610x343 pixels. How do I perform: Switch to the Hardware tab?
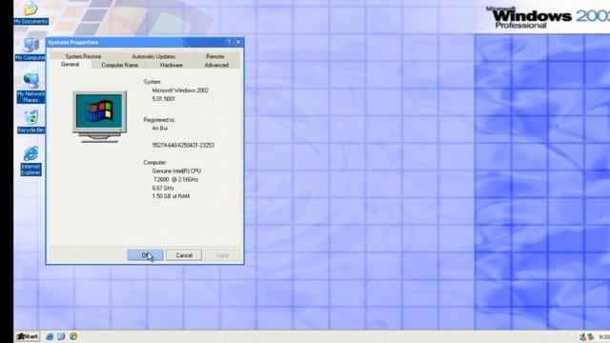tap(172, 65)
